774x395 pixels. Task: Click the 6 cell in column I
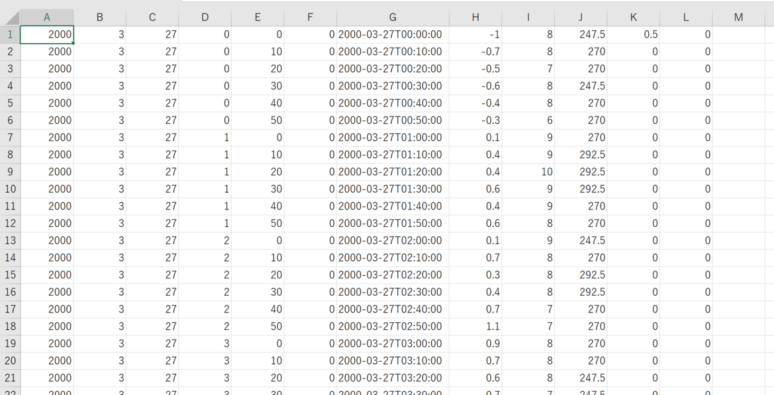pos(528,120)
